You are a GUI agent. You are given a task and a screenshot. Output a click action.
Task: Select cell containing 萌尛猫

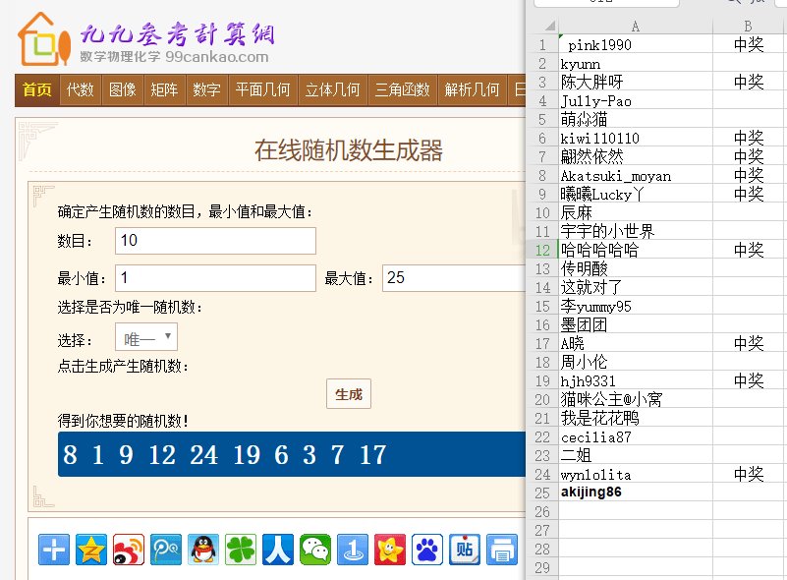coord(636,119)
